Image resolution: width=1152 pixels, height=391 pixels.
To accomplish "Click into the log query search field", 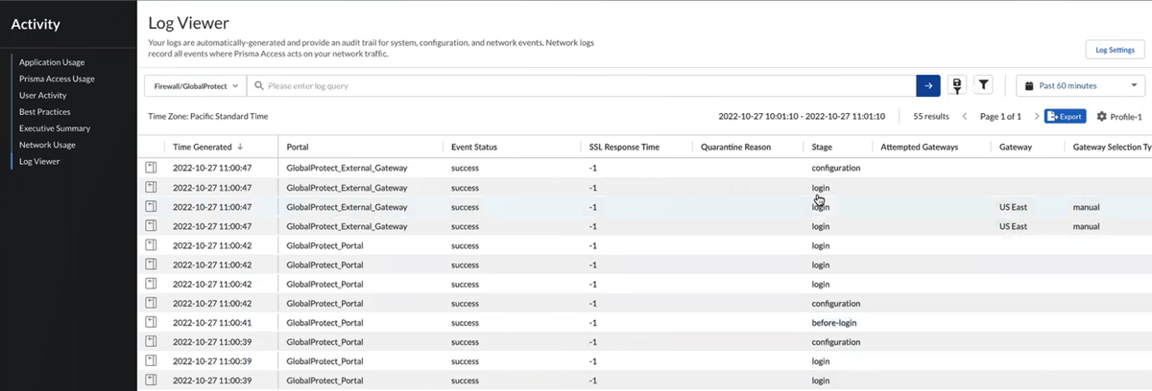I will coord(576,86).
